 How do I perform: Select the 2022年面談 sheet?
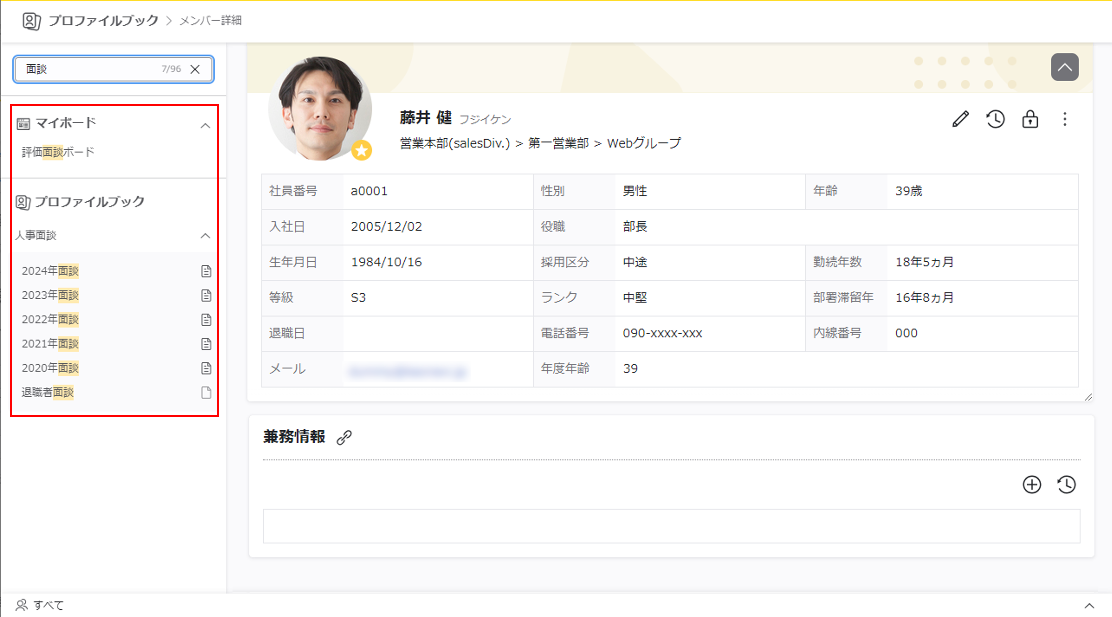pos(50,319)
